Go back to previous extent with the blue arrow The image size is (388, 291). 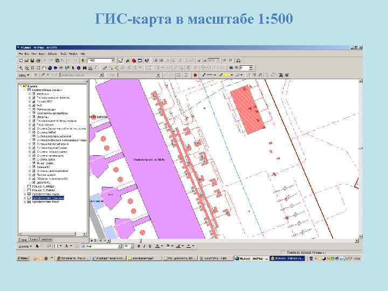pyautogui.click(x=56, y=68)
